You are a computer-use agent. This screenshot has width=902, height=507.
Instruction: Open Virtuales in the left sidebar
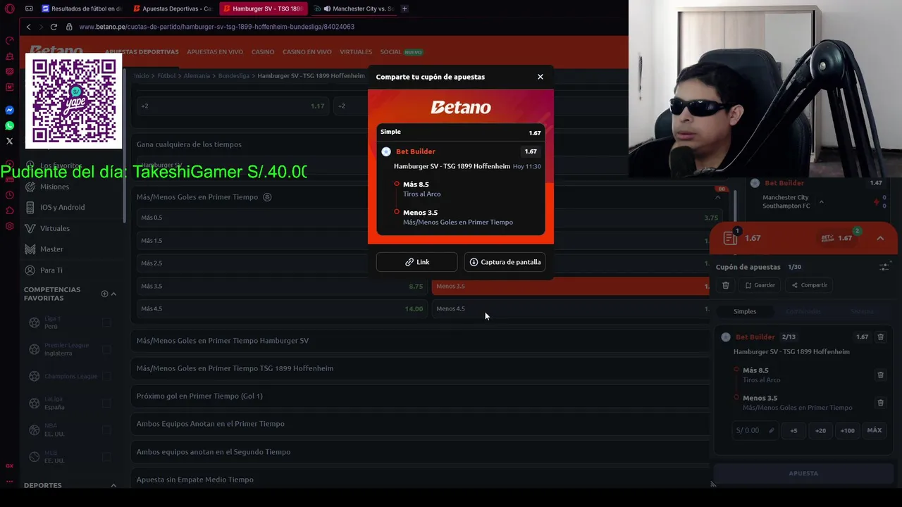point(54,228)
